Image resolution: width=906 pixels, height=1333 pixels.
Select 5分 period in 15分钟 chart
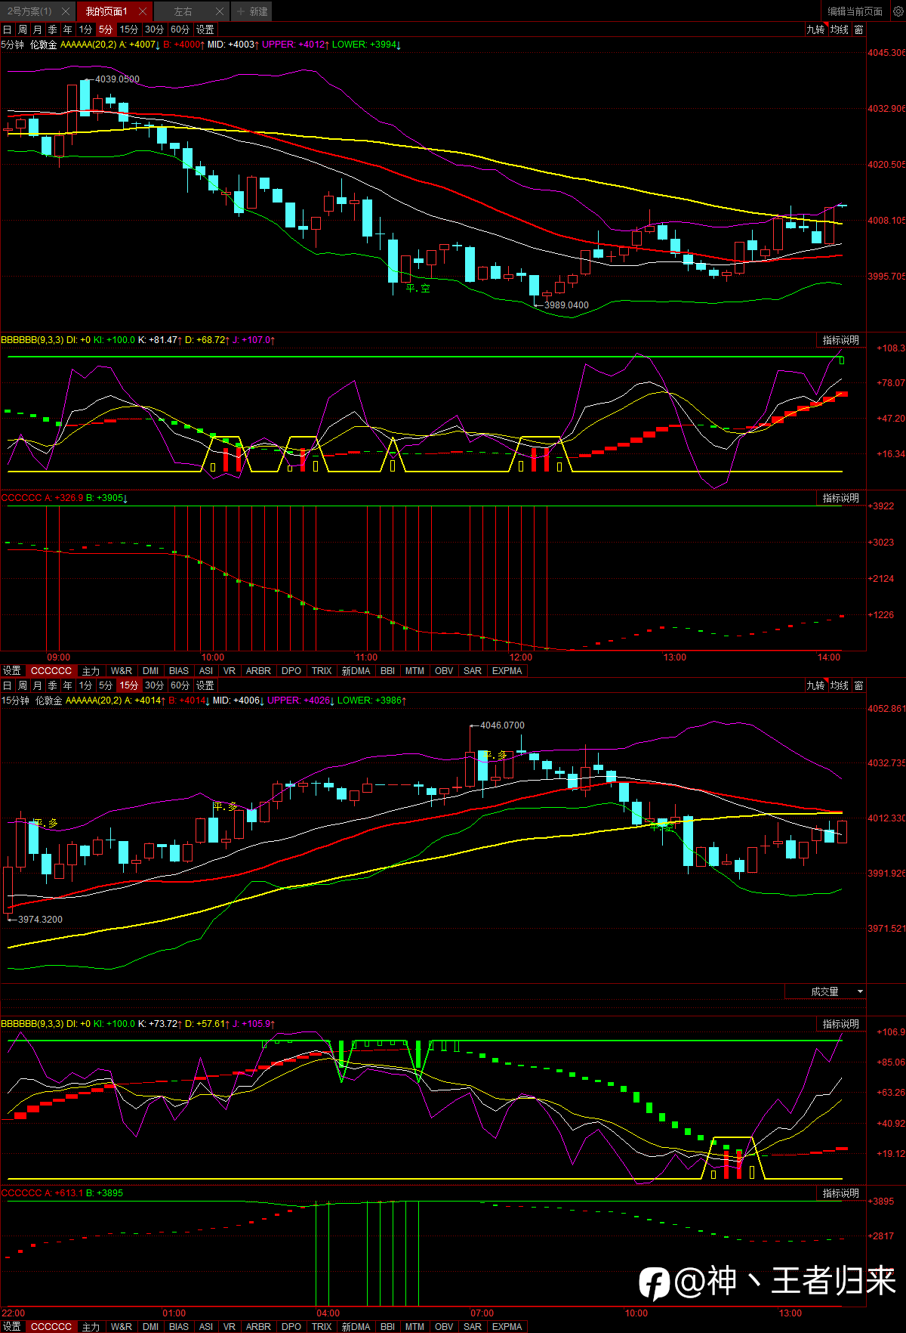pos(106,685)
